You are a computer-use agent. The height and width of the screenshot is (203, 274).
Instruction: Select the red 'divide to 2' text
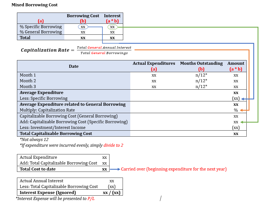click(113, 145)
